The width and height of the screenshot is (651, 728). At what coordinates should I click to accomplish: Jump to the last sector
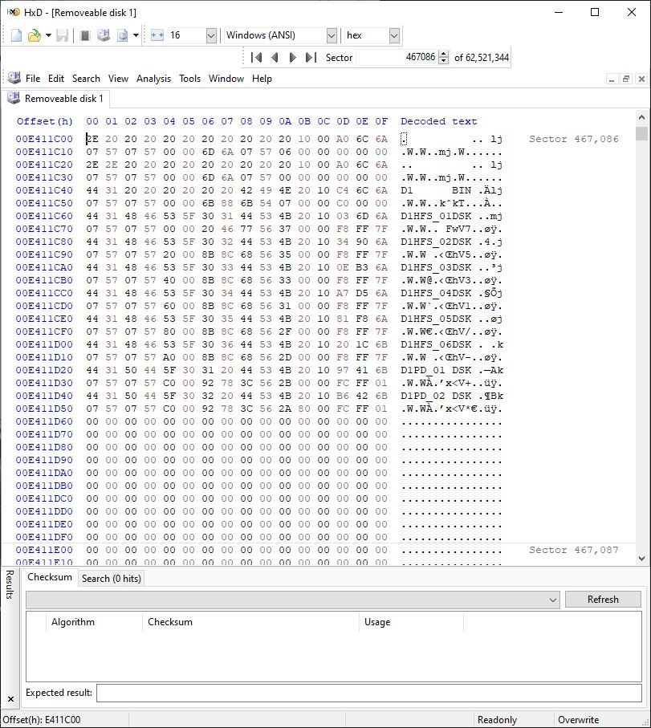tap(310, 58)
